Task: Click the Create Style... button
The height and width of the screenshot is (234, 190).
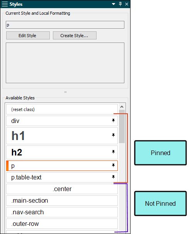Action: [75, 36]
